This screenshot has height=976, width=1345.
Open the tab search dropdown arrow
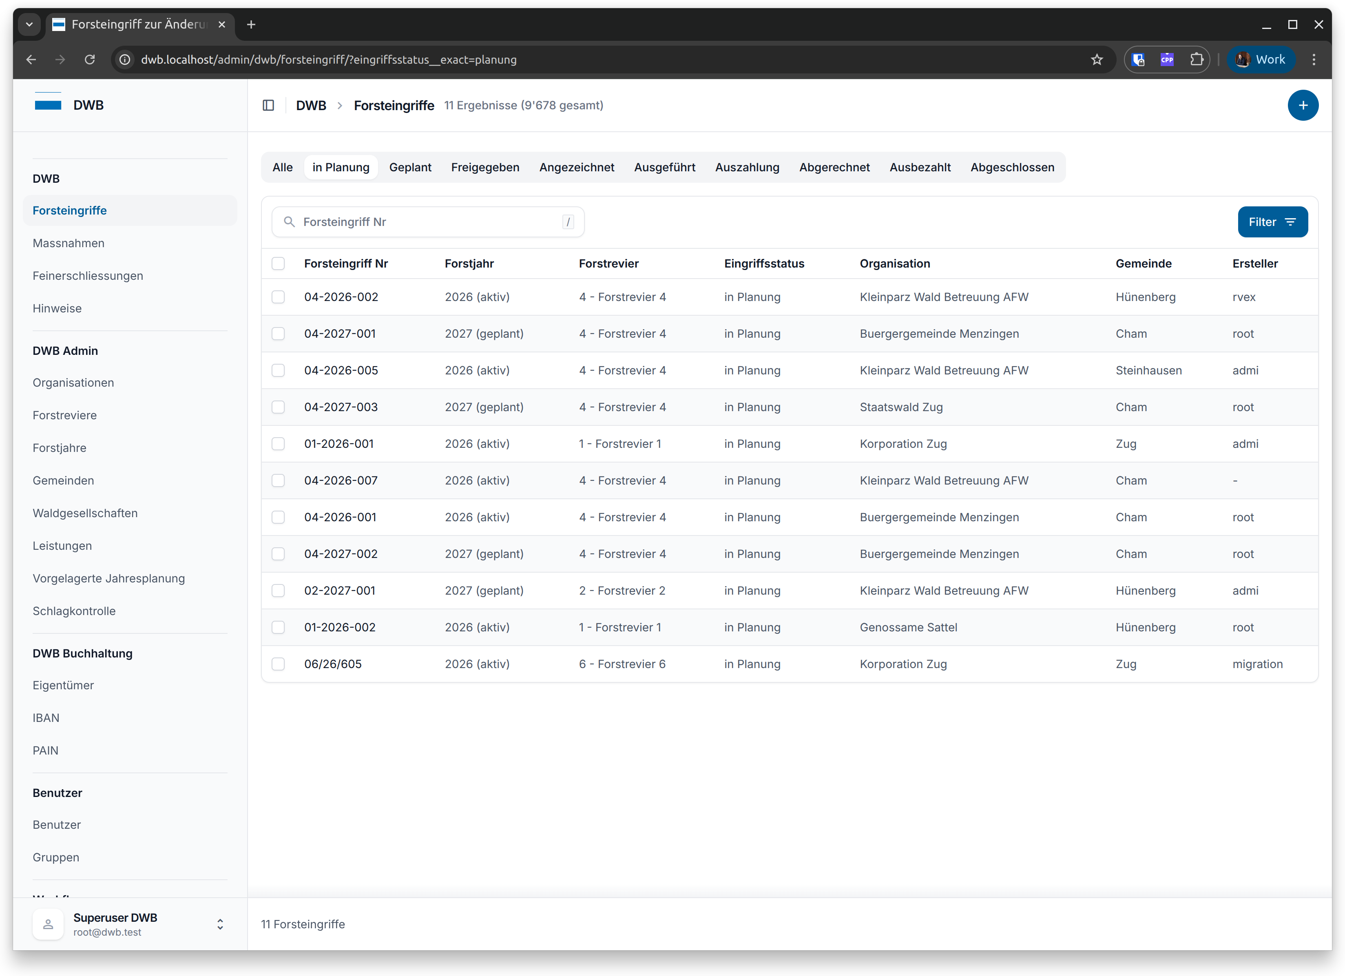coord(29,24)
